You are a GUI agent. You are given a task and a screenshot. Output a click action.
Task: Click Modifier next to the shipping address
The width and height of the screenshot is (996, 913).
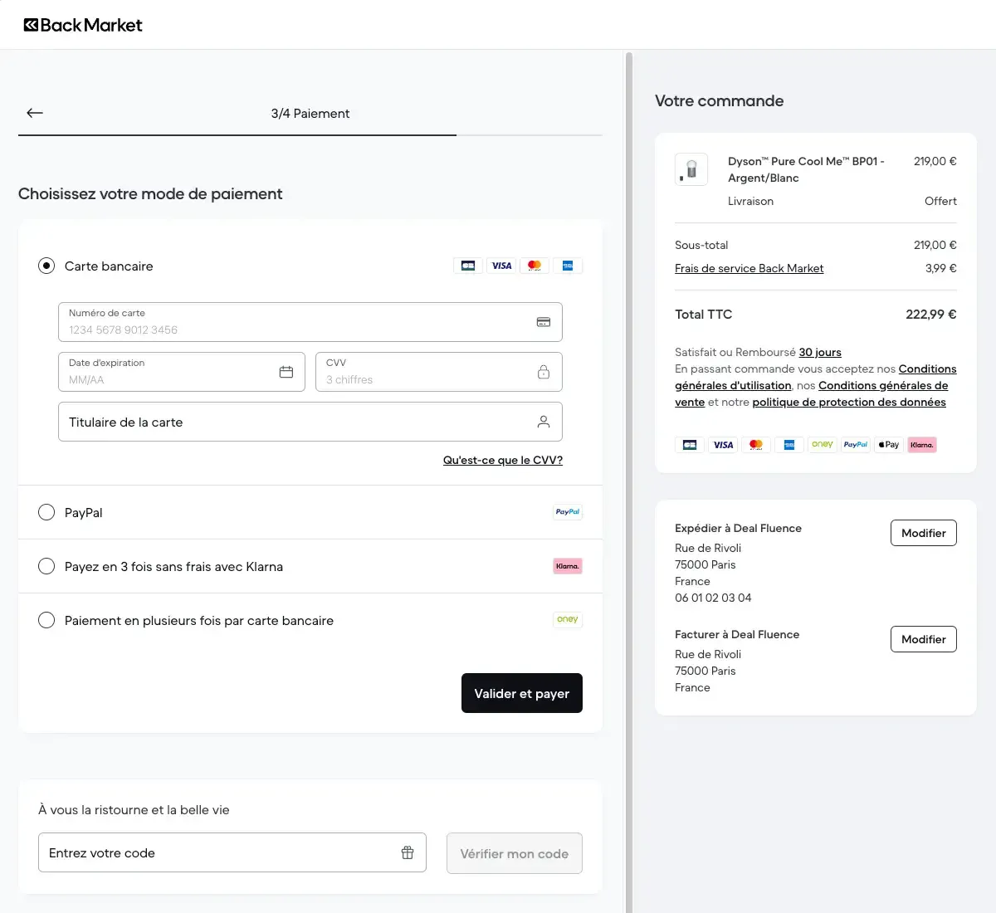[x=923, y=532]
